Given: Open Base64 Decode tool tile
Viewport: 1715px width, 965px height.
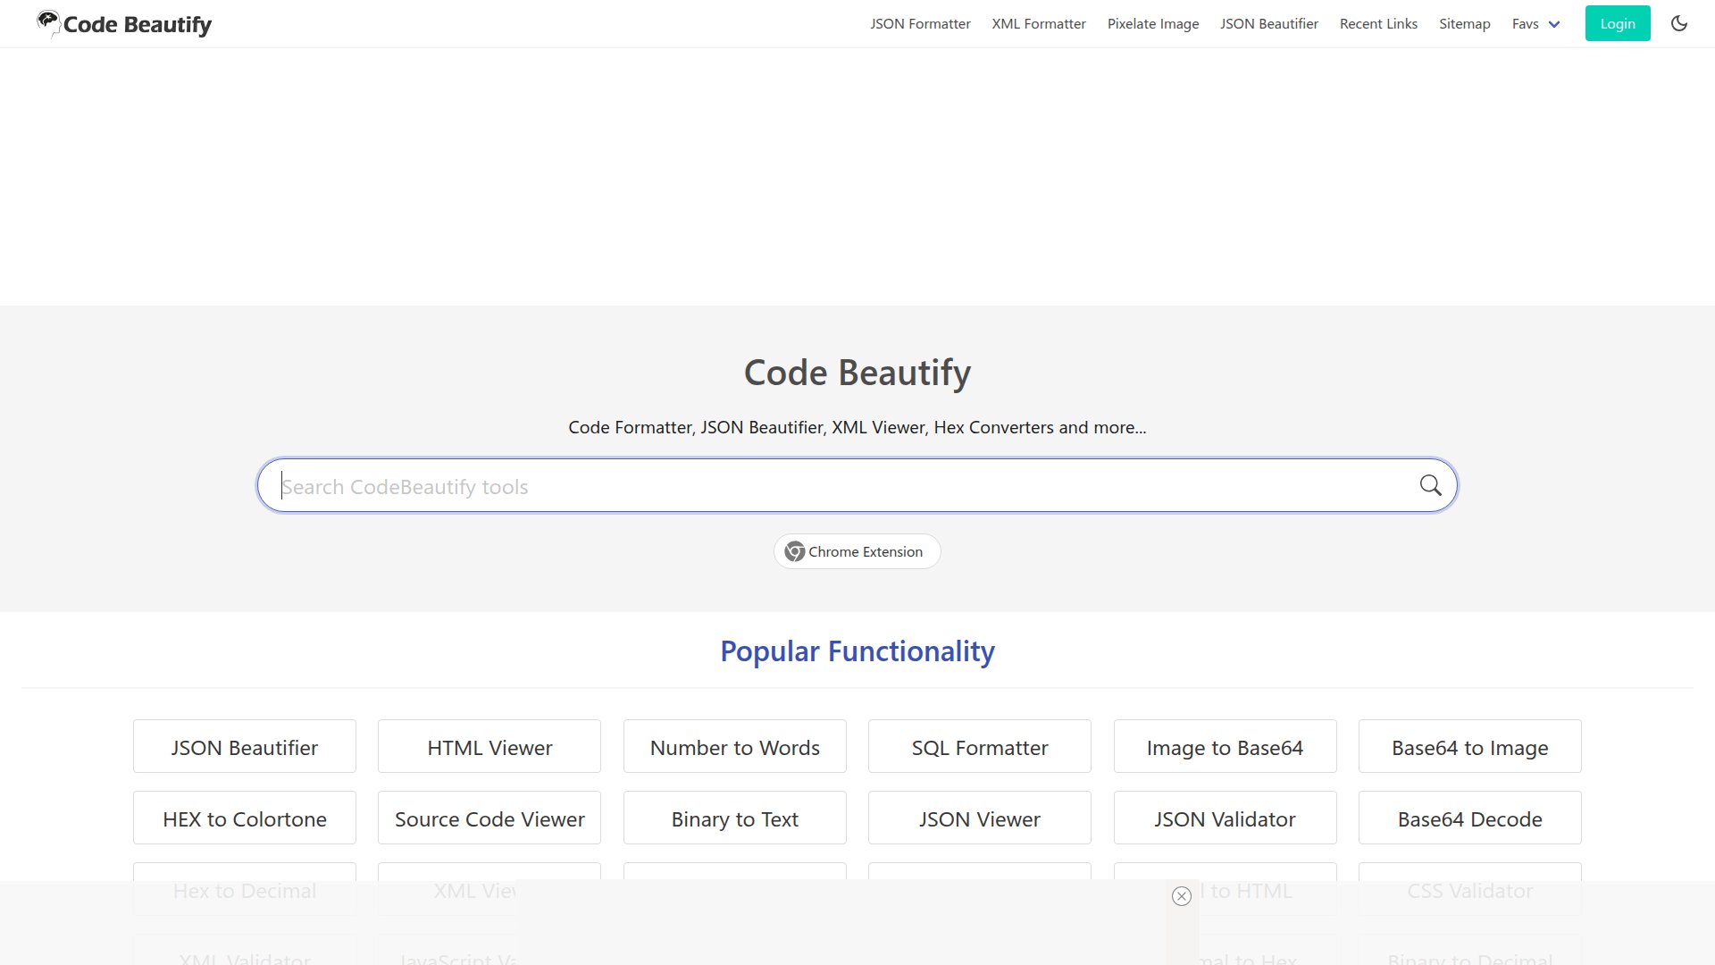Looking at the screenshot, I should click(x=1470, y=818).
